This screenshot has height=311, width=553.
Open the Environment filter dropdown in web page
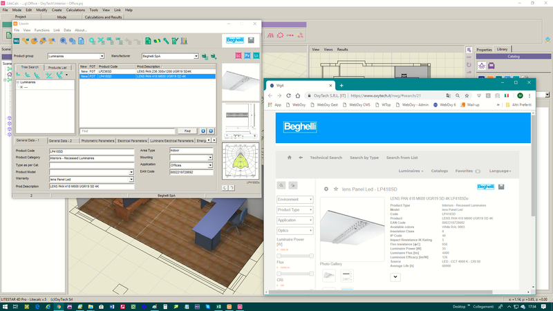[295, 200]
